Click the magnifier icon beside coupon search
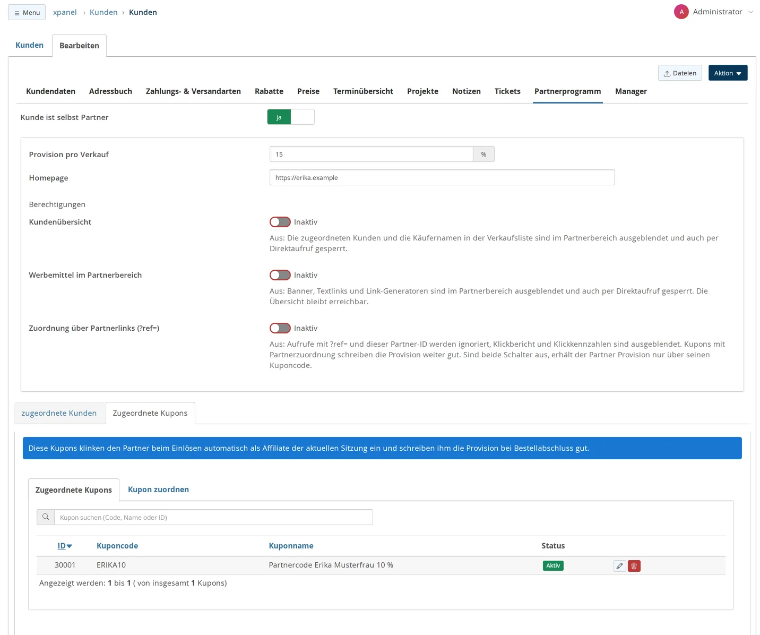 tap(46, 517)
